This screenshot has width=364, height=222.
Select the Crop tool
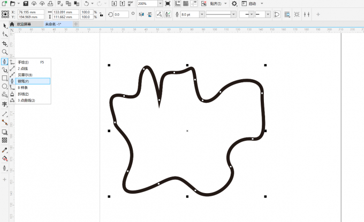tap(5, 44)
